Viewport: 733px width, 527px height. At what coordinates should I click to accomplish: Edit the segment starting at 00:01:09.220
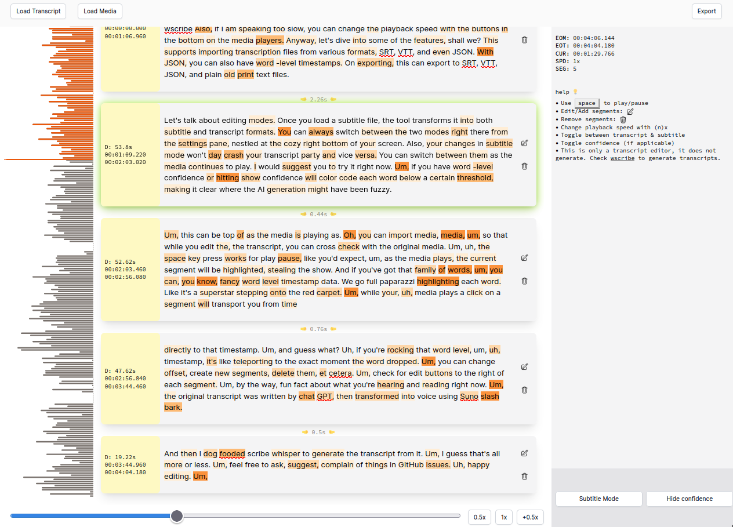point(524,143)
